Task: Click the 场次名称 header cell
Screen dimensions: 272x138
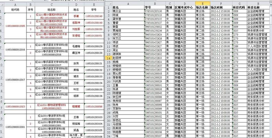Action: pyautogui.click(x=203, y=8)
